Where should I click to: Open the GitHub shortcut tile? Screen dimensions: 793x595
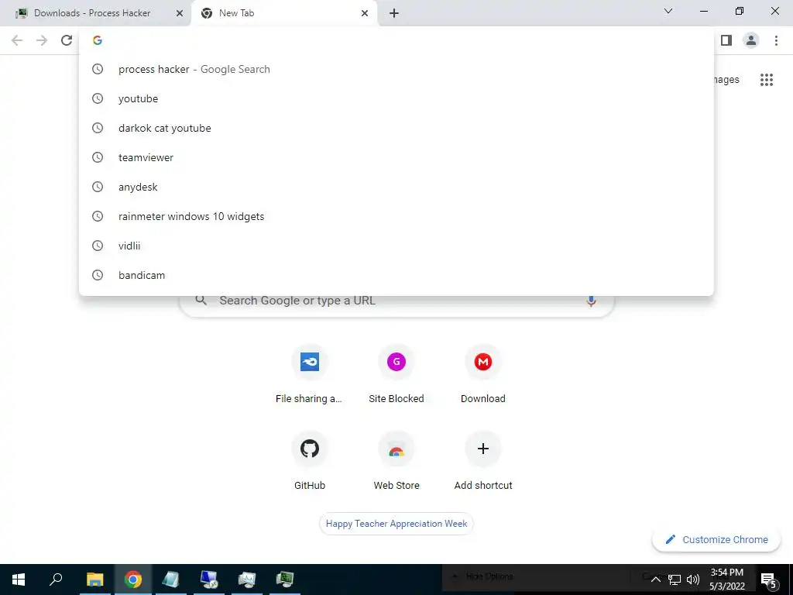point(310,462)
